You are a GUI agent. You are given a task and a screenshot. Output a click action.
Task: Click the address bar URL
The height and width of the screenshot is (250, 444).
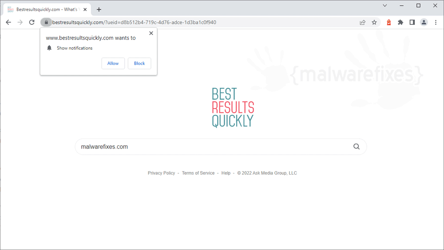(x=134, y=22)
